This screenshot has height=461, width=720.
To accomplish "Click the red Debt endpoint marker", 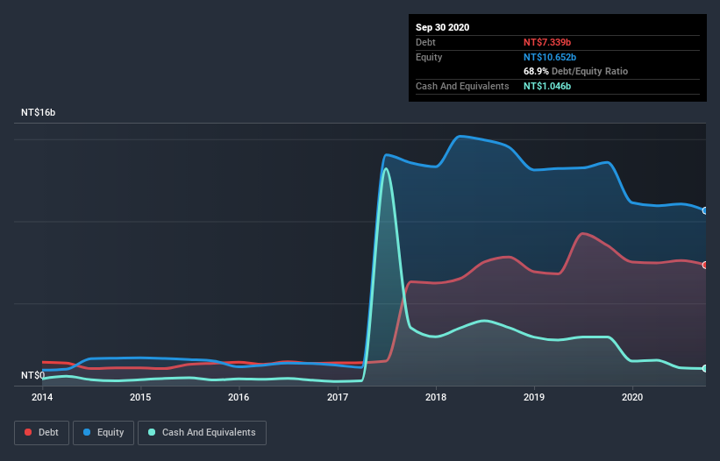I will [x=705, y=266].
